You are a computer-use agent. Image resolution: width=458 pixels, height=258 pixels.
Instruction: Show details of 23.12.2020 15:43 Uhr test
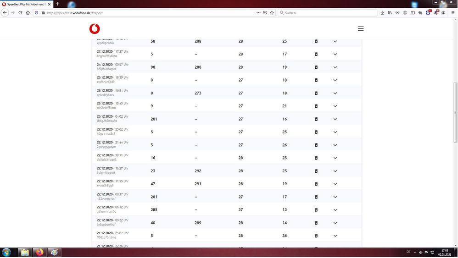coord(335,106)
